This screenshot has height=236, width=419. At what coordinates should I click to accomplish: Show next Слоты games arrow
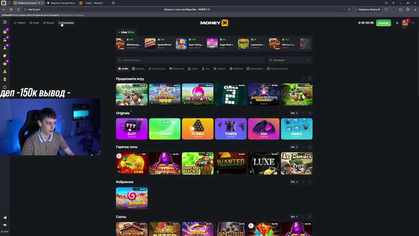(310, 217)
